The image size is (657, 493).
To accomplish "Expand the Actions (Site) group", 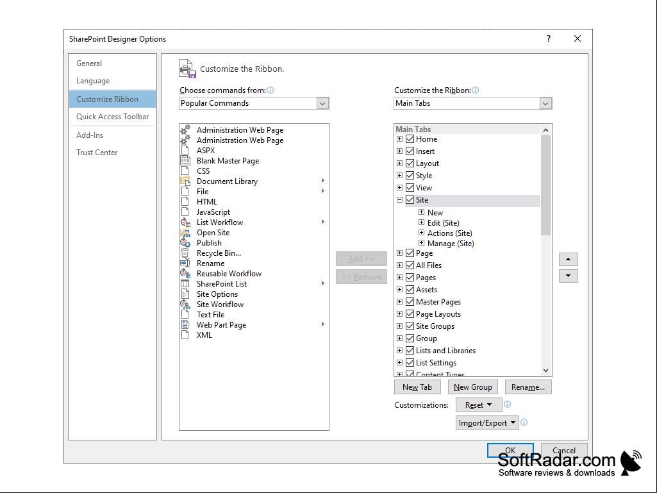I will (x=422, y=233).
